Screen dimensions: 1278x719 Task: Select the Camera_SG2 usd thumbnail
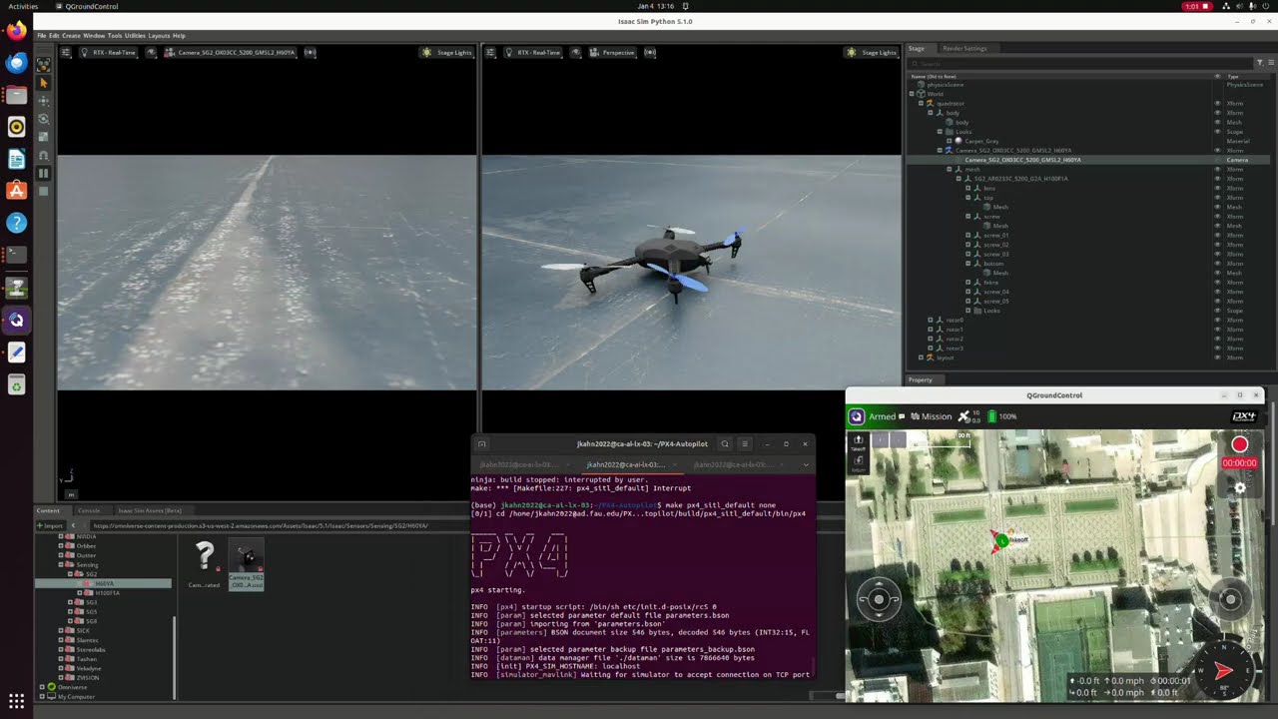(x=246, y=563)
